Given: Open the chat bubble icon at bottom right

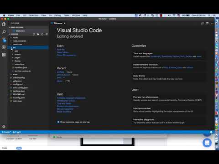Looking at the screenshot, I should [207, 143].
